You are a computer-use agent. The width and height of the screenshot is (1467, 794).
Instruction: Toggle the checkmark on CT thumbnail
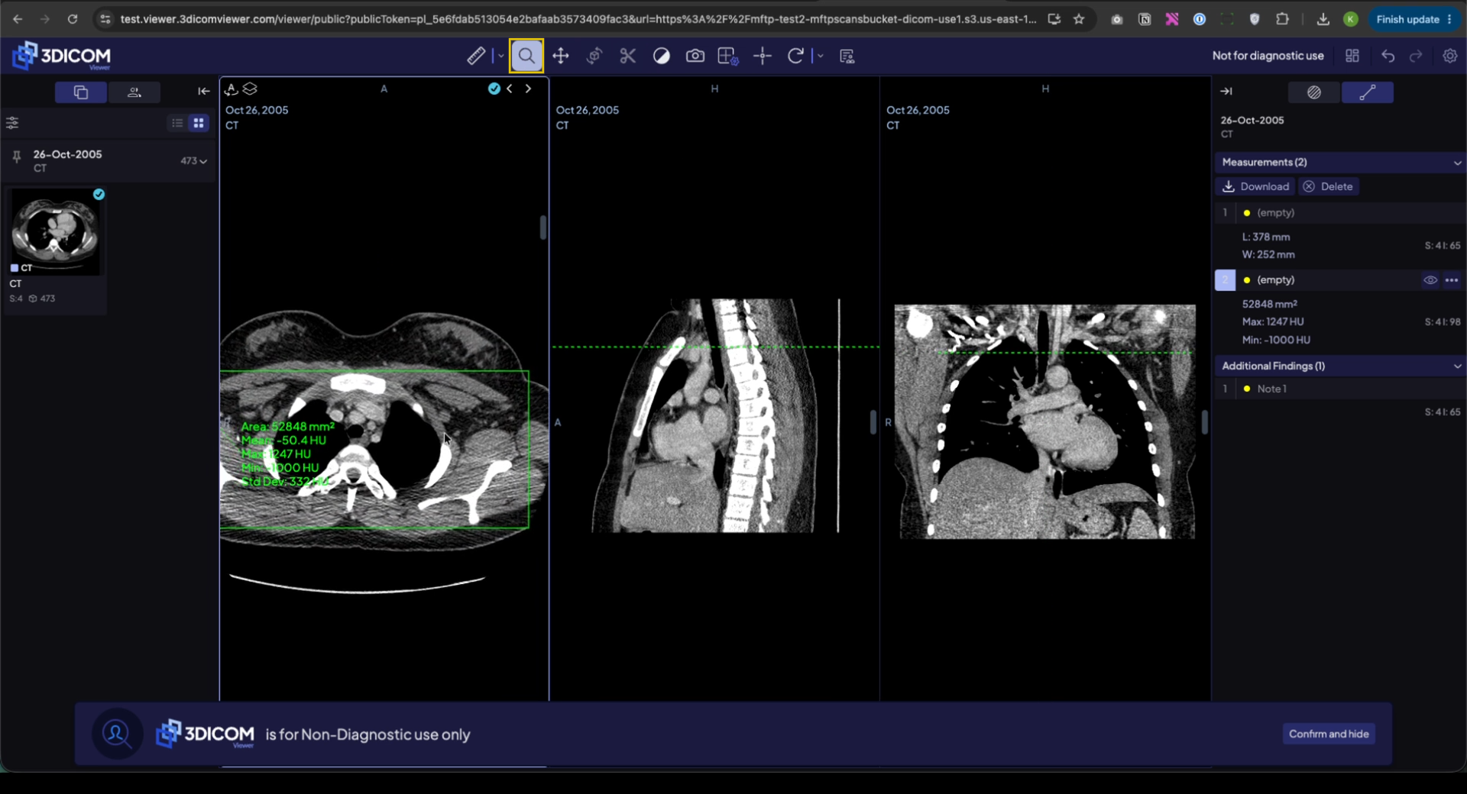99,195
